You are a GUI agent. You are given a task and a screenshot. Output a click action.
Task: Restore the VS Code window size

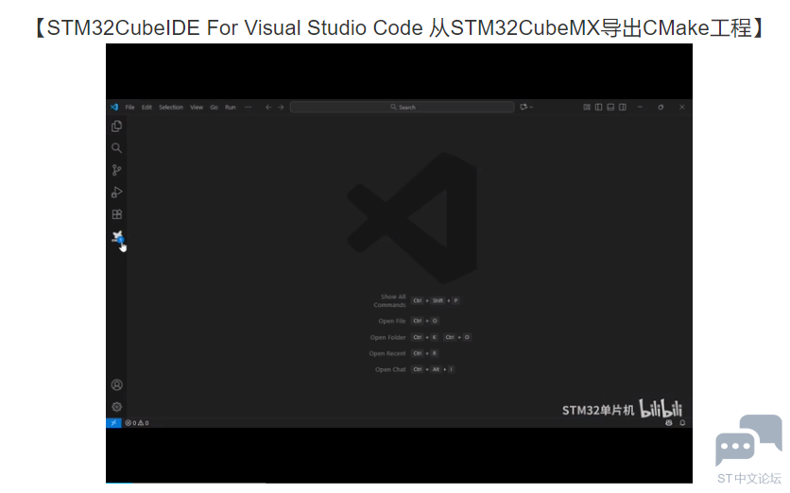click(661, 108)
